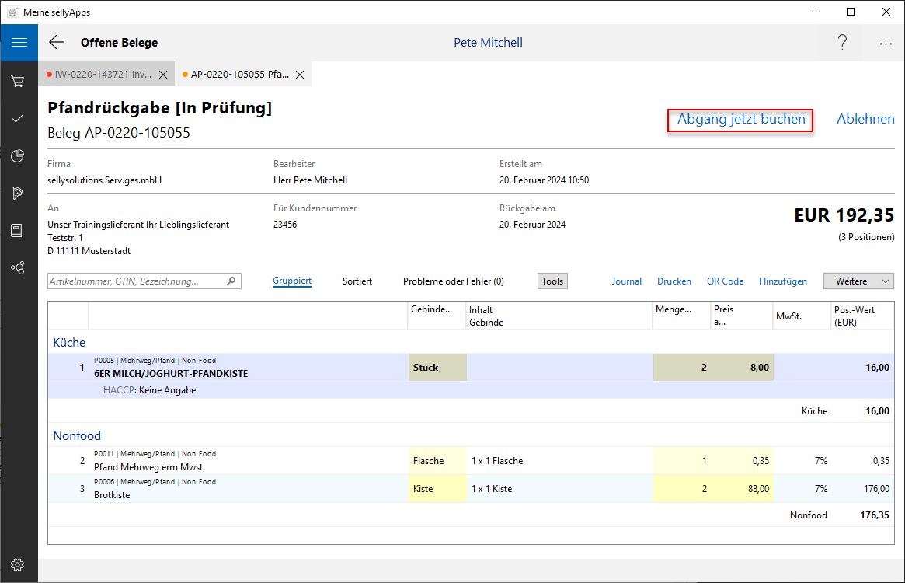905x583 pixels.
Task: Select the Gruppiert view option
Action: click(292, 281)
